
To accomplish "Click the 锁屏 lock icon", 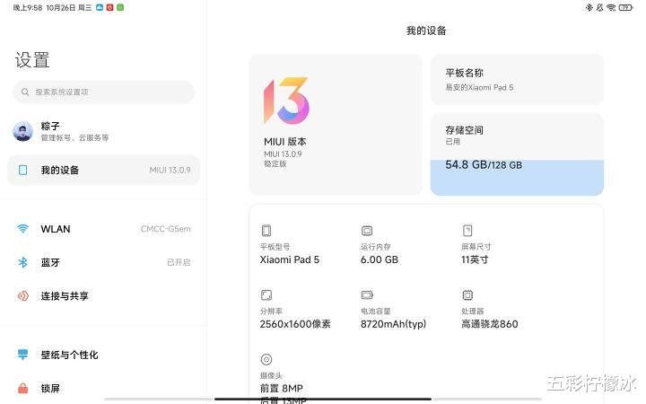I will click(22, 389).
